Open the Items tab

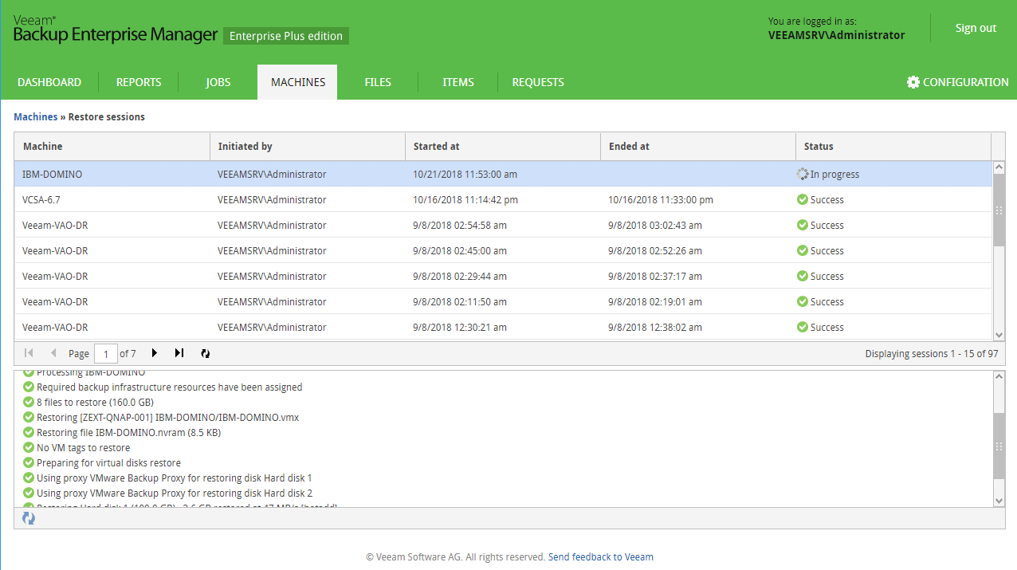pyautogui.click(x=458, y=82)
